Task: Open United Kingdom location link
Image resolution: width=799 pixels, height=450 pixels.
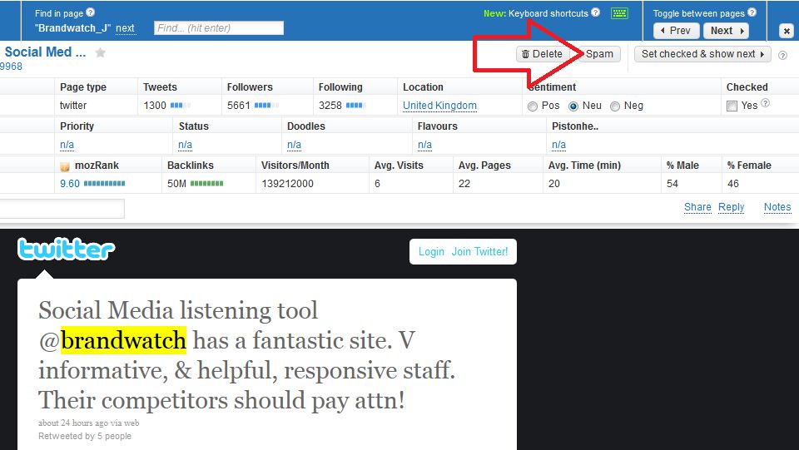Action: 439,106
